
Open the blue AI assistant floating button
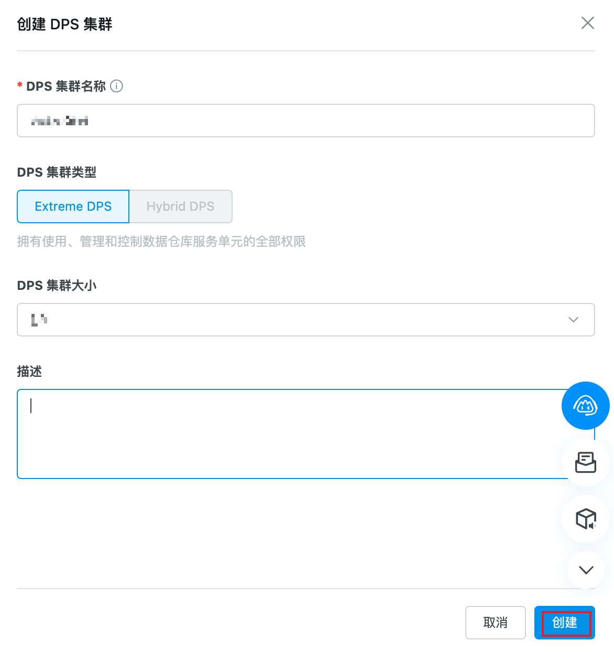(x=585, y=406)
